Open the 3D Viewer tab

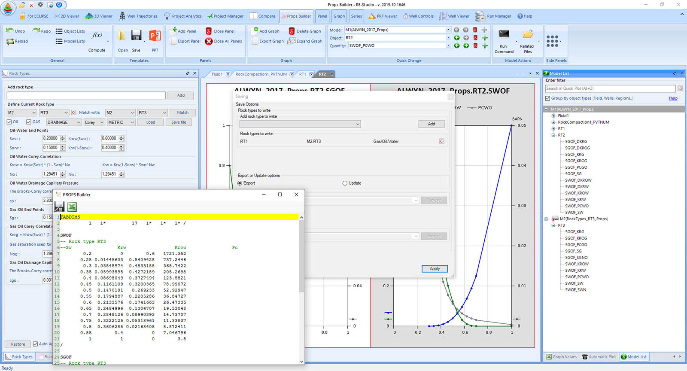coord(99,16)
